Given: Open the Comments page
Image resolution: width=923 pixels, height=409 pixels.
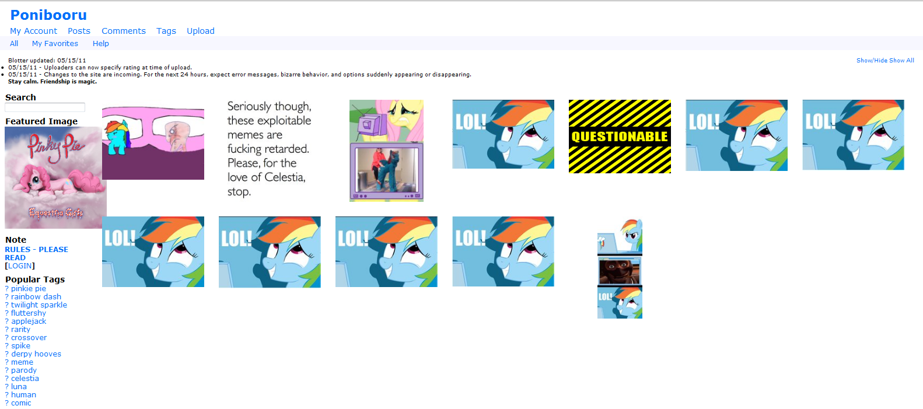Looking at the screenshot, I should 124,31.
